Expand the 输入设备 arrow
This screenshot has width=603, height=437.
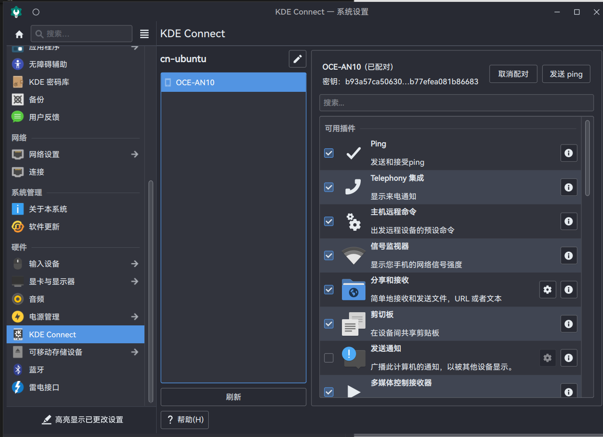tap(135, 264)
